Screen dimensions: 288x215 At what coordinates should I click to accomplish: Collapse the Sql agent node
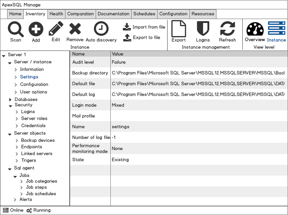pyautogui.click(x=10, y=169)
